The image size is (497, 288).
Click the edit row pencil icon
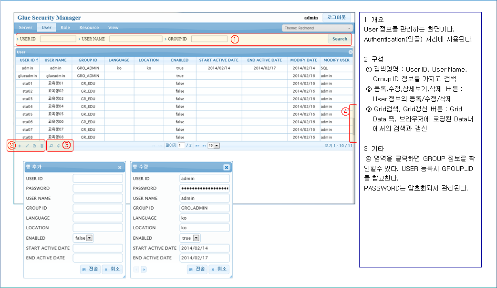point(27,145)
